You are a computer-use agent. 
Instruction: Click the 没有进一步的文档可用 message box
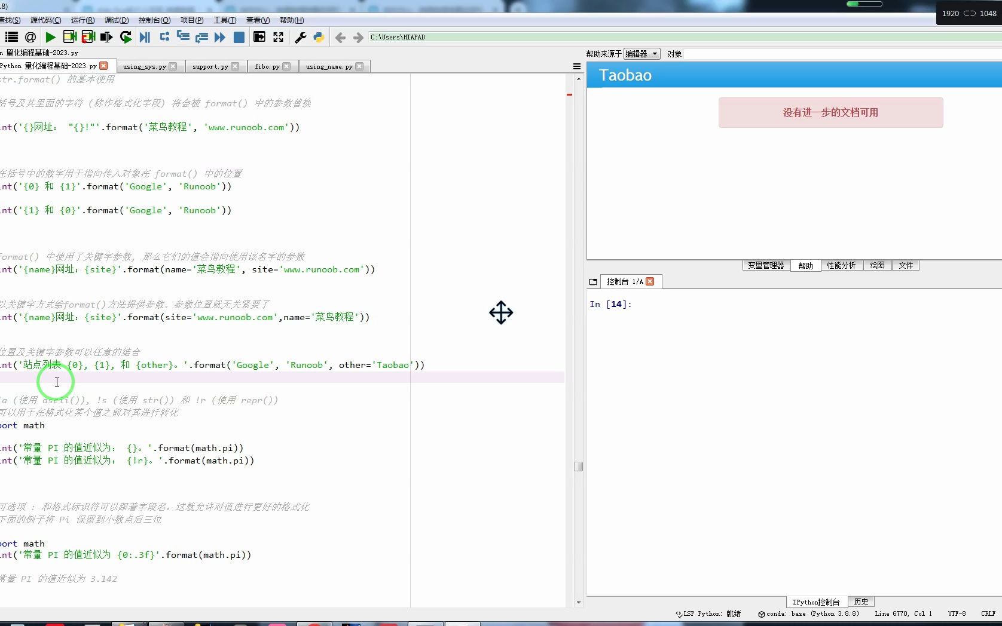830,112
